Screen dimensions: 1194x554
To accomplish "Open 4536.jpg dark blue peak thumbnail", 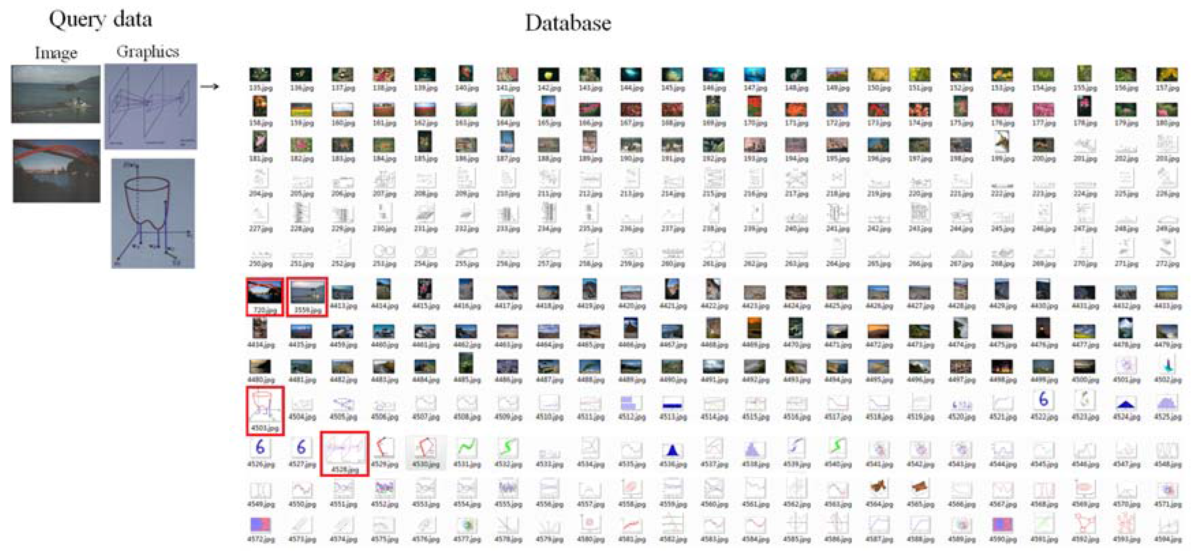I will tap(672, 449).
